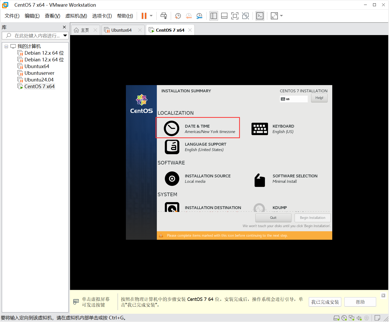
Task: Click the greyed-out camera status bar icon
Action: pyautogui.click(x=367, y=318)
